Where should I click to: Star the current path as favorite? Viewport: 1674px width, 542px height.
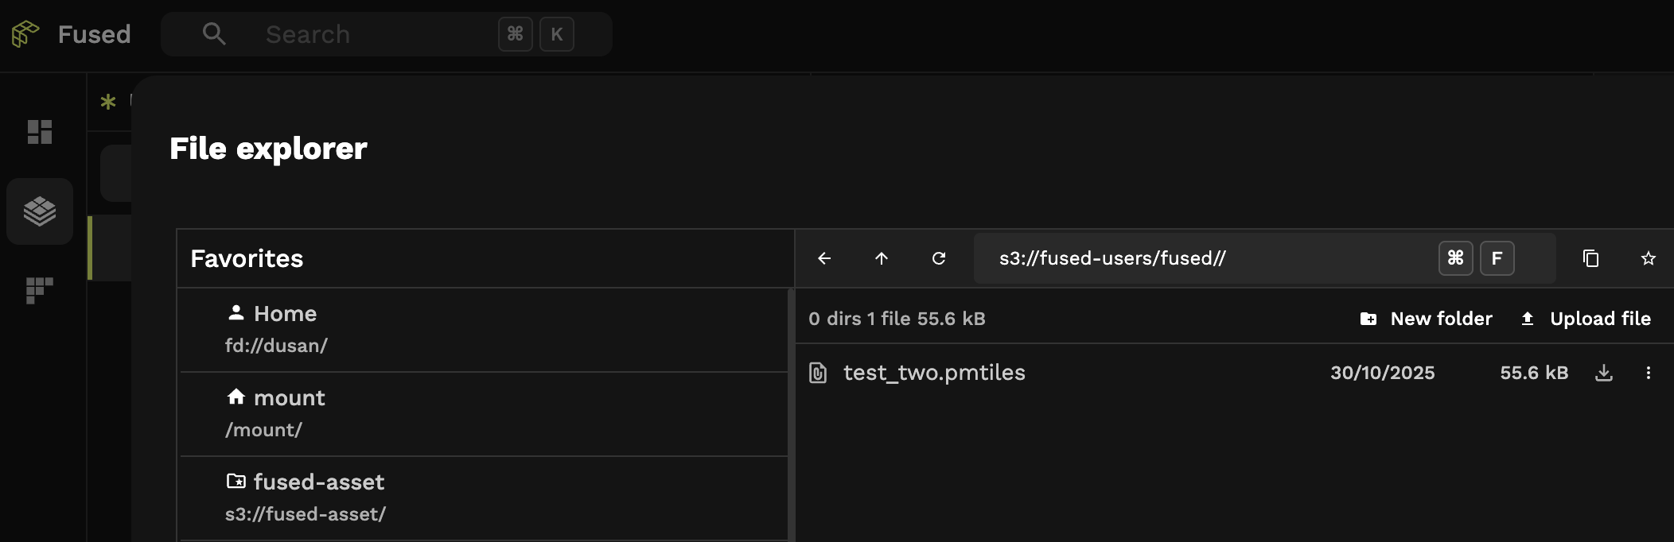point(1648,258)
